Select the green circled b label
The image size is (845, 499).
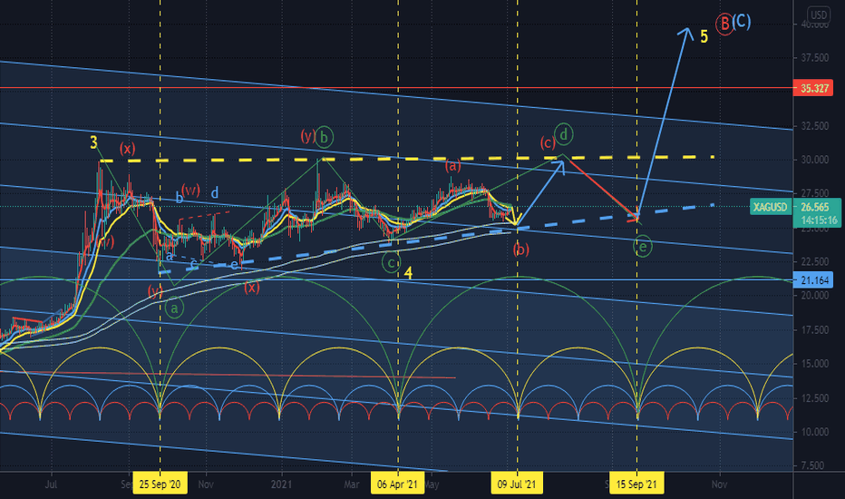click(324, 138)
